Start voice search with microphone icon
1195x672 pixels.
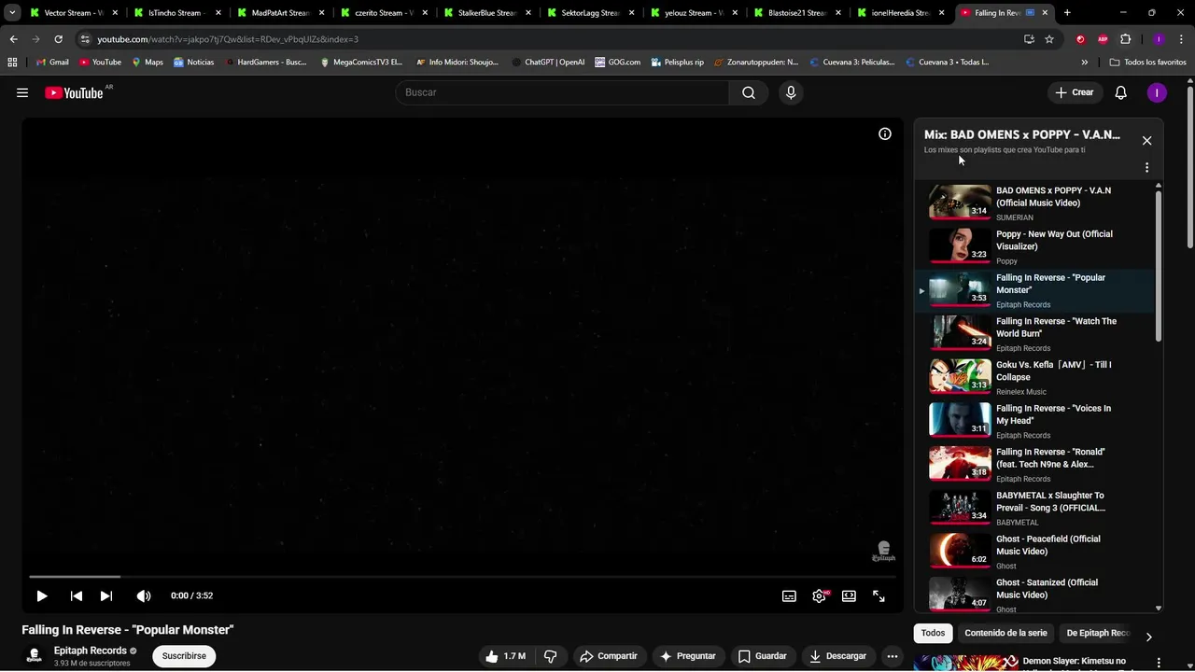(791, 92)
